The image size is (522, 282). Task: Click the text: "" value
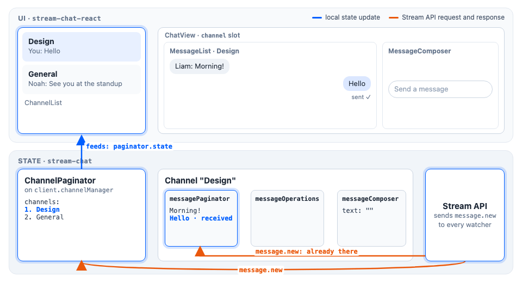click(x=358, y=210)
